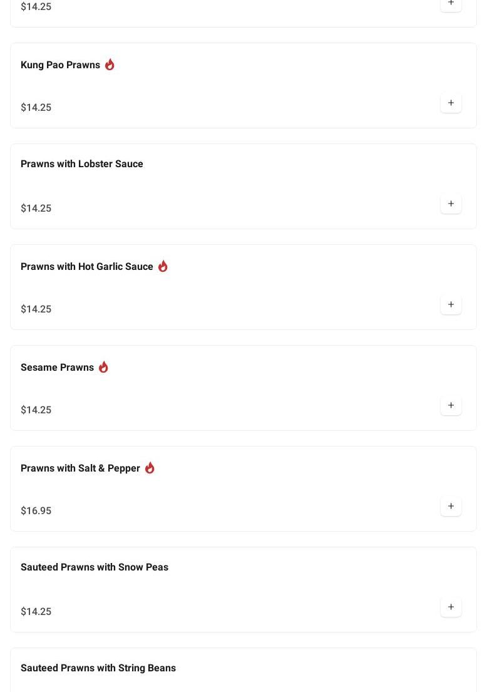Add Prawns with Lobster Sauce to order

[451, 204]
